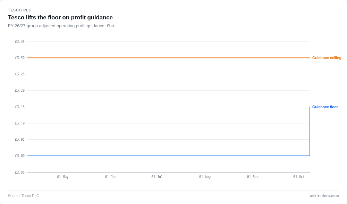This screenshot has height=204, width=347.
Task: Click the 01 Oct axis label
Action: point(299,177)
